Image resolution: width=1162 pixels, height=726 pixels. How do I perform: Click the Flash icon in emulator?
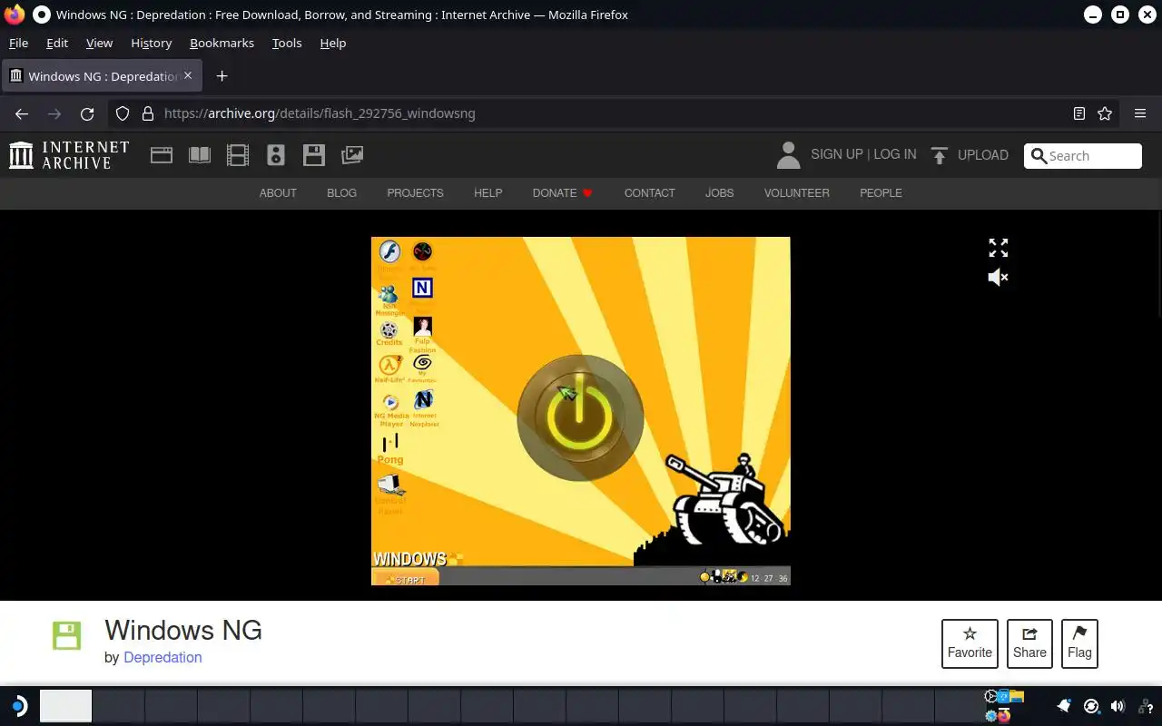pos(389,251)
